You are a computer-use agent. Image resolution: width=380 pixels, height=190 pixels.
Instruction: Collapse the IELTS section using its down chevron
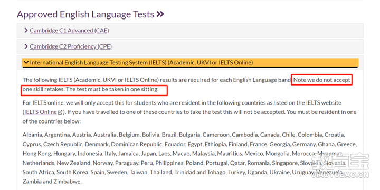26,63
